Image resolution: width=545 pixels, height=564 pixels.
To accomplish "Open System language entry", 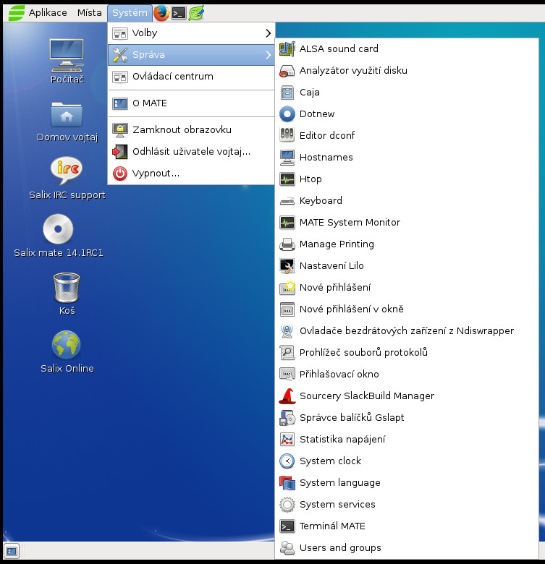I will (407, 483).
